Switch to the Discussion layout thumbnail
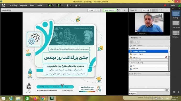This screenshot has width=181, height=101. point(176,23)
